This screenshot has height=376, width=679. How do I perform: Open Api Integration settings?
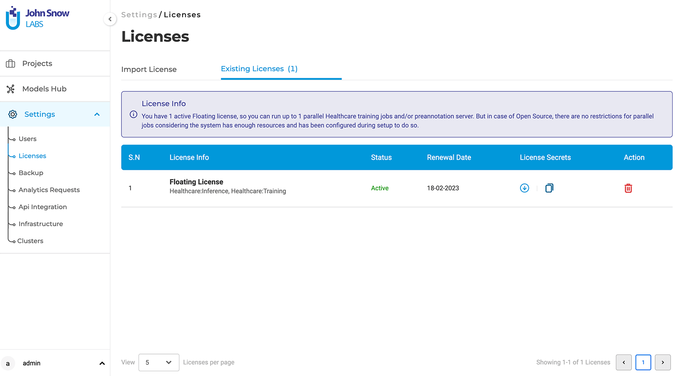(x=43, y=207)
